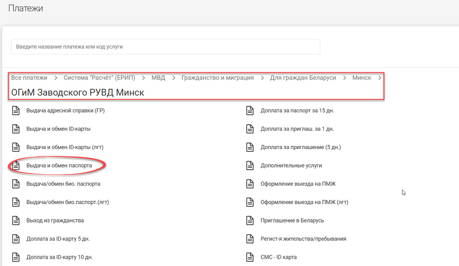Click document icon beside Дополнительные услуги
This screenshot has height=266, width=459.
pyautogui.click(x=250, y=165)
